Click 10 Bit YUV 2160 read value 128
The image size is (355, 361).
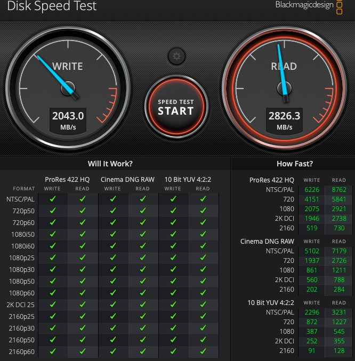tap(339, 351)
